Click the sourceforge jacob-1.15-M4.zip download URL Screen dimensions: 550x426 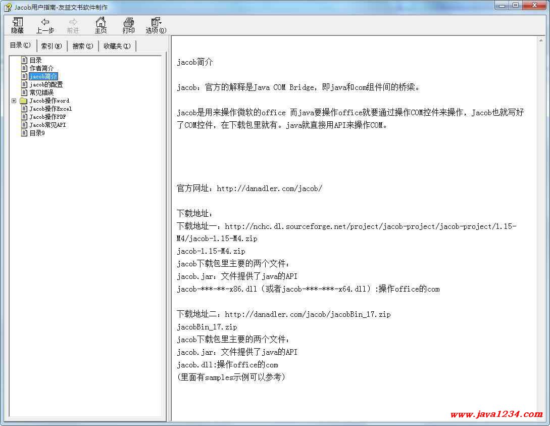[346, 232]
